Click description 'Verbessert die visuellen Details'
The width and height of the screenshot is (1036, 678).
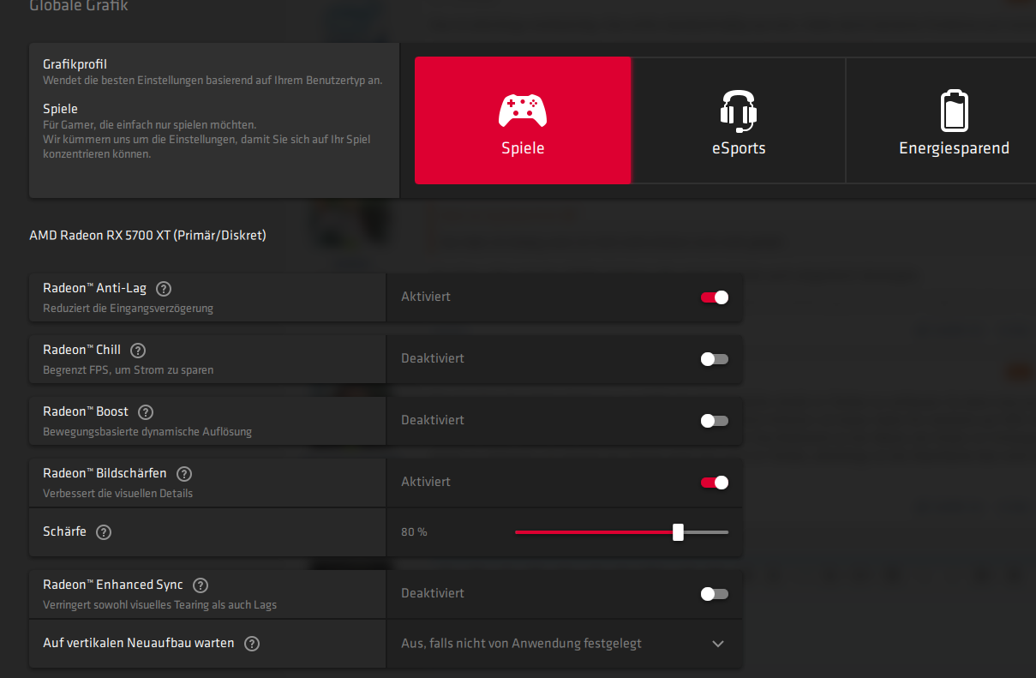pyautogui.click(x=118, y=494)
